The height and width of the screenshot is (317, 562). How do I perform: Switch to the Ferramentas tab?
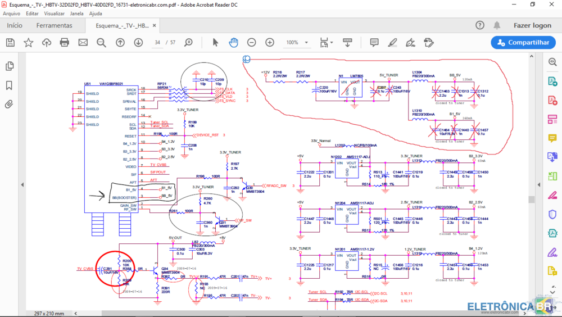click(55, 25)
